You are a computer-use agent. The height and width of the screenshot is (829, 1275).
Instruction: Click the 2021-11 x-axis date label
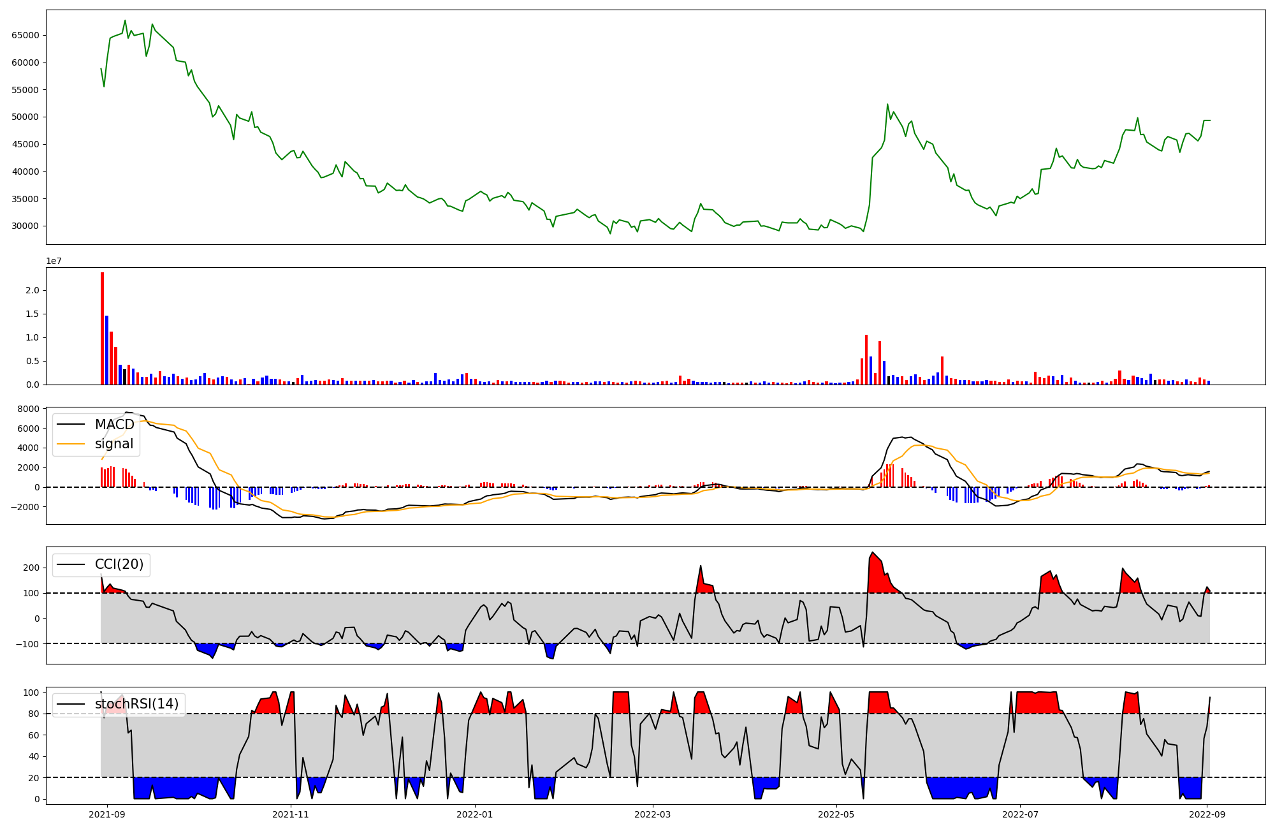[x=291, y=814]
